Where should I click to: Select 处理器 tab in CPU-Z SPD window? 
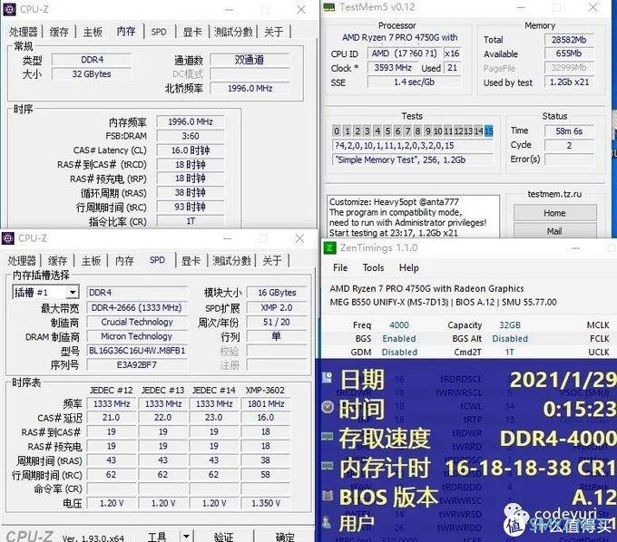tap(22, 261)
